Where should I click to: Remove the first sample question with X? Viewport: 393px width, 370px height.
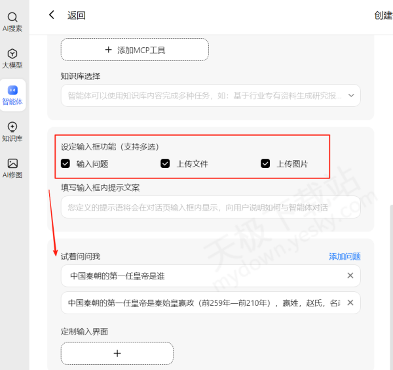click(x=350, y=276)
